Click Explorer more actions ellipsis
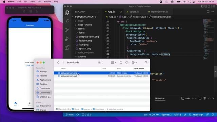The height and width of the screenshot is (122, 217). coord(98,12)
